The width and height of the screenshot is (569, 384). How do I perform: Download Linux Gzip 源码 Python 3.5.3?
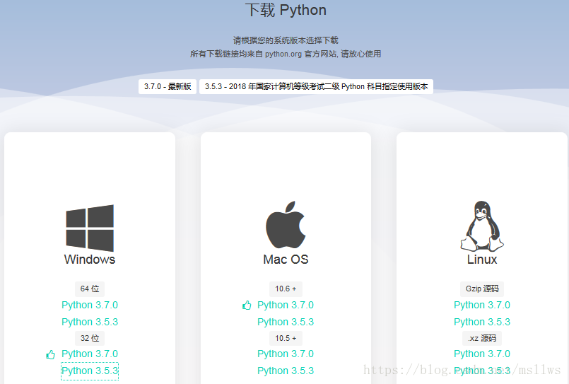pyautogui.click(x=482, y=322)
